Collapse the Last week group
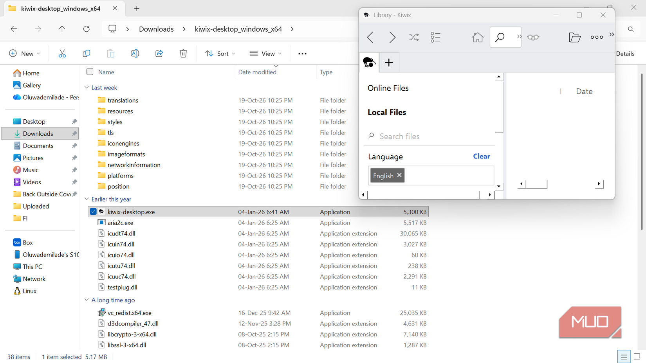 [87, 88]
